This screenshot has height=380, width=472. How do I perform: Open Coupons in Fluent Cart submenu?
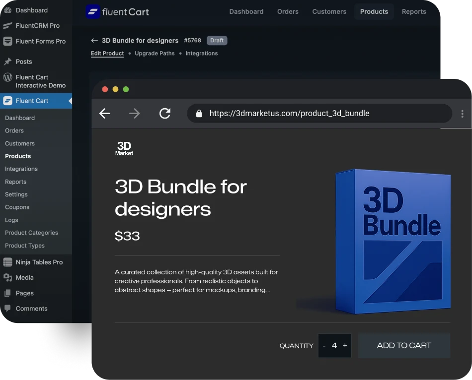click(17, 207)
